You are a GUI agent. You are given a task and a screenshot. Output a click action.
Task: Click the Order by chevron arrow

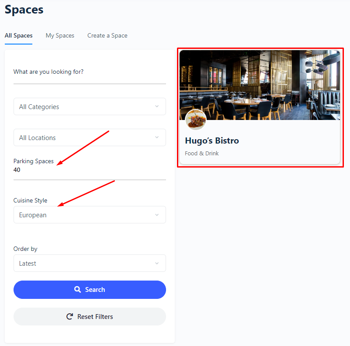click(157, 263)
